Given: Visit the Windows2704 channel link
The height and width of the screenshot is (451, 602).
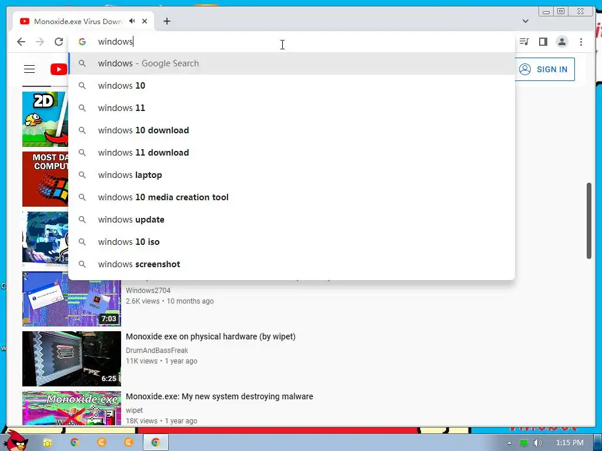Looking at the screenshot, I should [148, 290].
